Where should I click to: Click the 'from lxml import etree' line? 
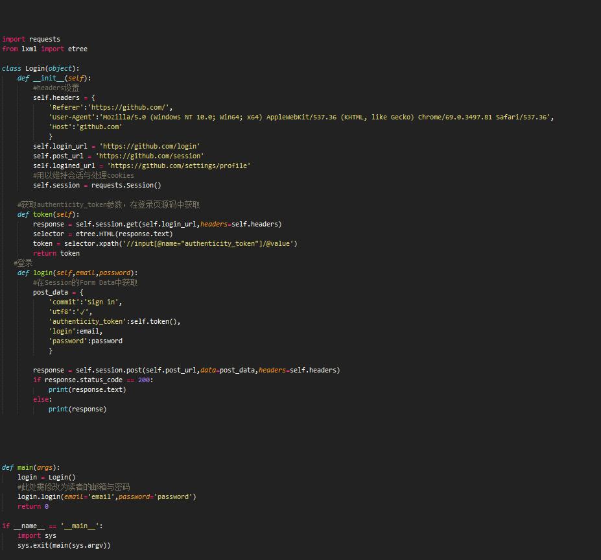click(45, 49)
